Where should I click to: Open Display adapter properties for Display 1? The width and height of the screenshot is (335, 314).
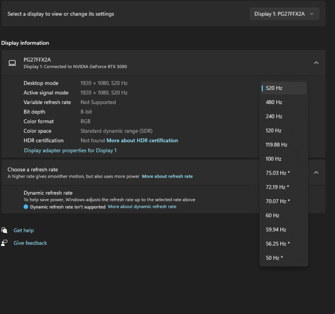point(70,151)
